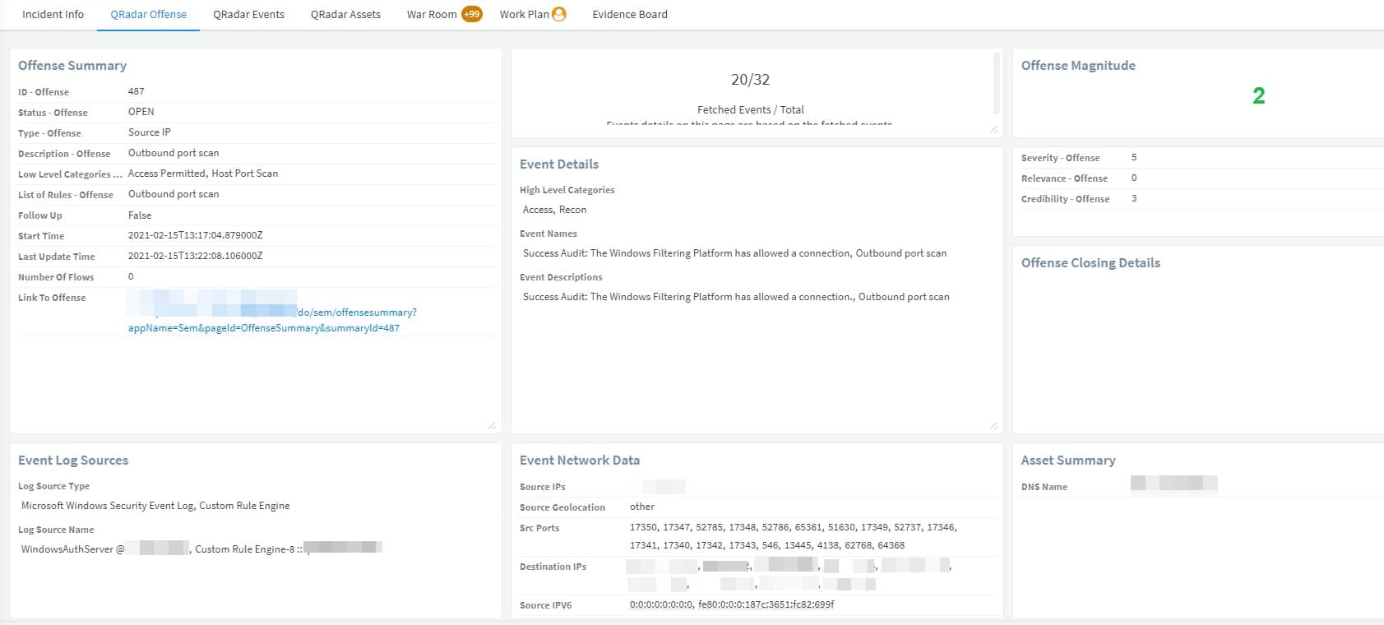Click the Description - Offense value 'Outbound port scan'
Image resolution: width=1384 pixels, height=625 pixels.
coord(174,153)
